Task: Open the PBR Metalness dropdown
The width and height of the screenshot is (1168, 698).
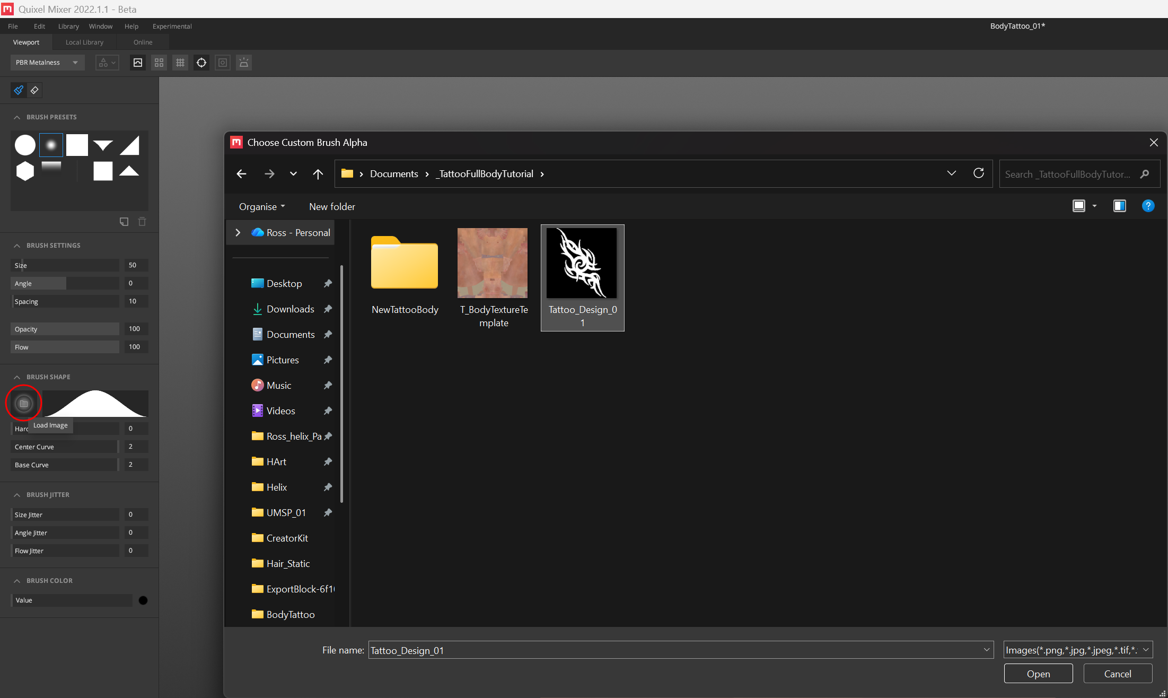Action: 47,63
